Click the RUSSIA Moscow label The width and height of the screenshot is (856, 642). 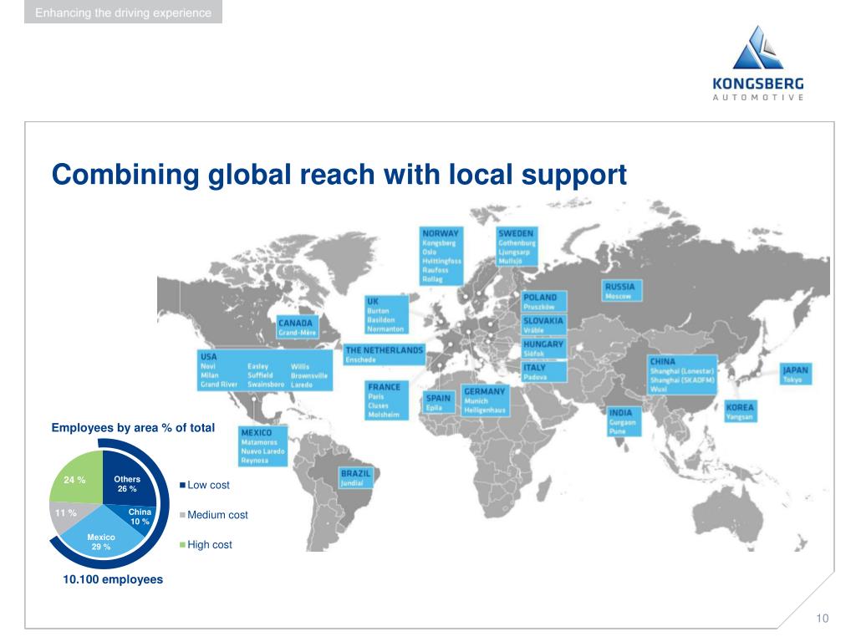click(622, 290)
